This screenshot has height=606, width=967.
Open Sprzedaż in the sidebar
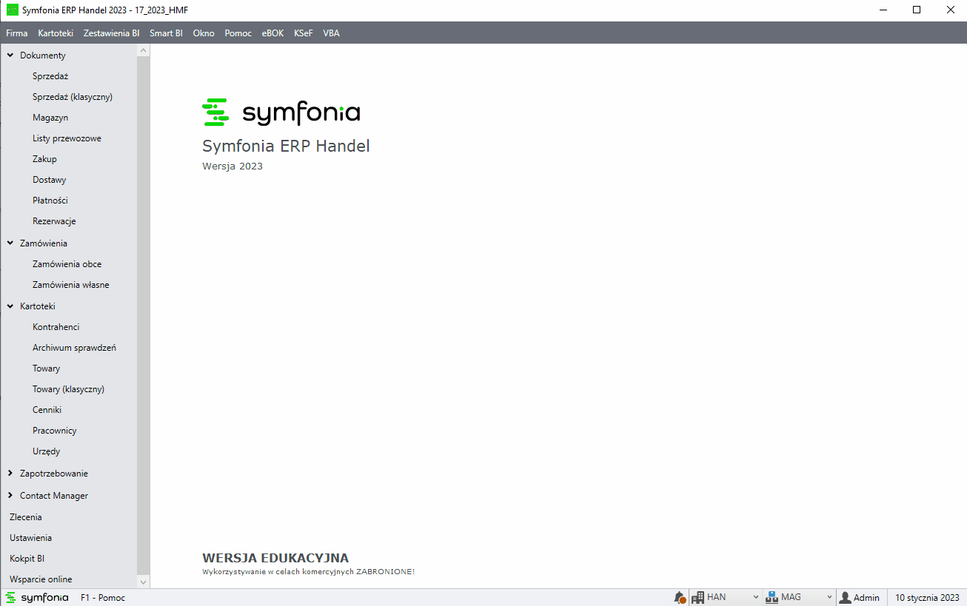(x=50, y=76)
